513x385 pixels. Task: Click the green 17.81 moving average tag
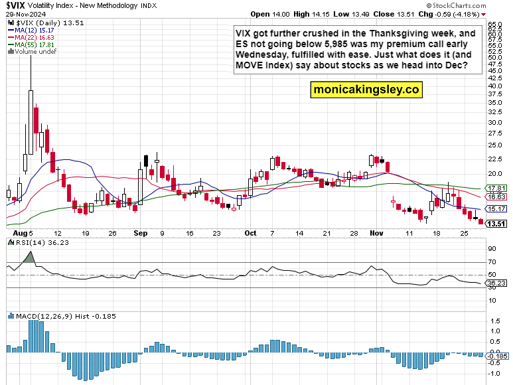(x=496, y=189)
